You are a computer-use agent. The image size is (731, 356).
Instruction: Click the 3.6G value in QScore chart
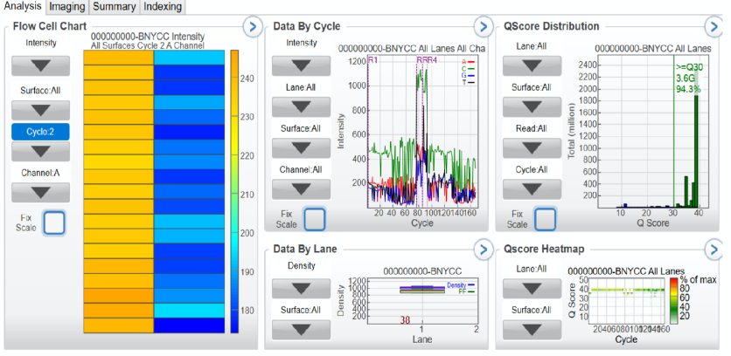pyautogui.click(x=686, y=79)
